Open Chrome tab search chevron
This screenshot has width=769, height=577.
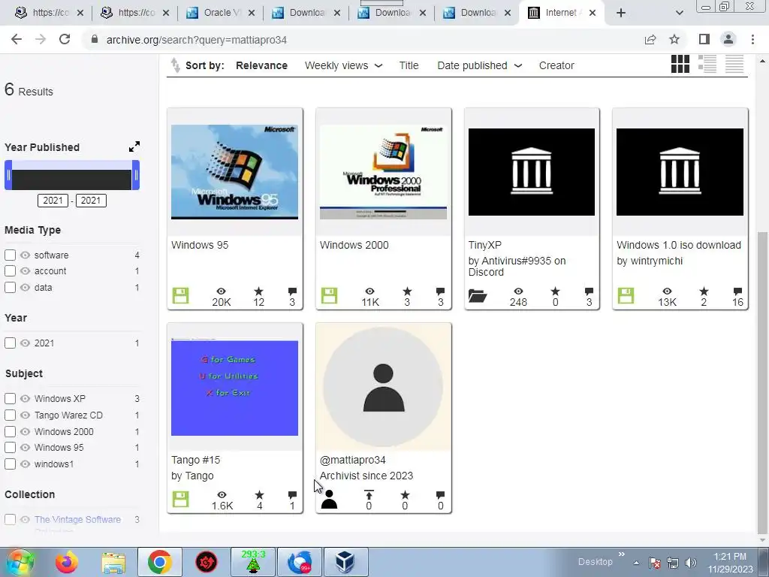679,13
